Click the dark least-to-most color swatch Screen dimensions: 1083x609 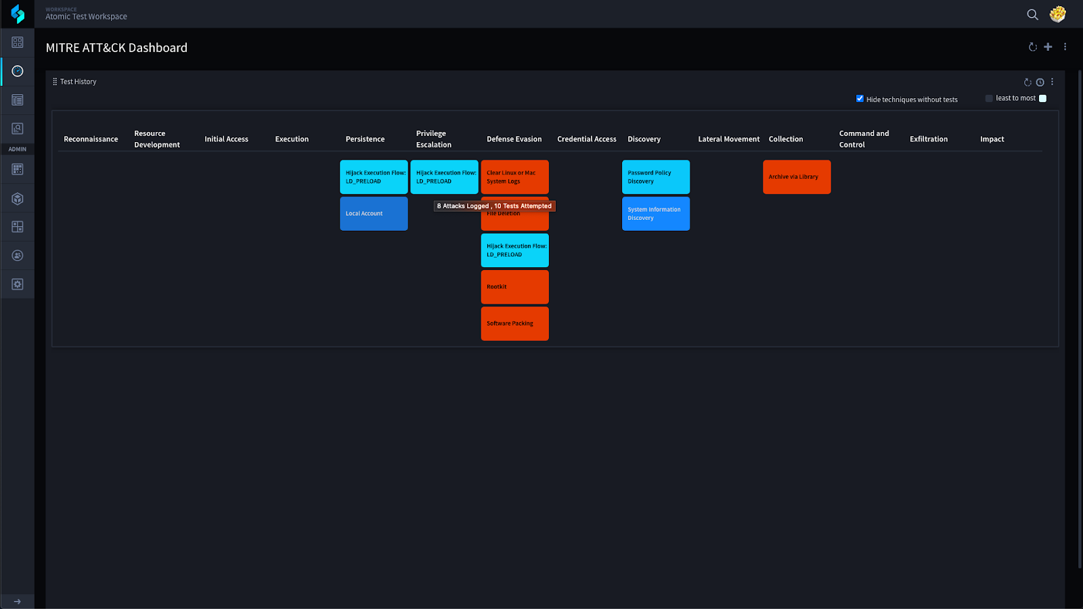(x=989, y=98)
